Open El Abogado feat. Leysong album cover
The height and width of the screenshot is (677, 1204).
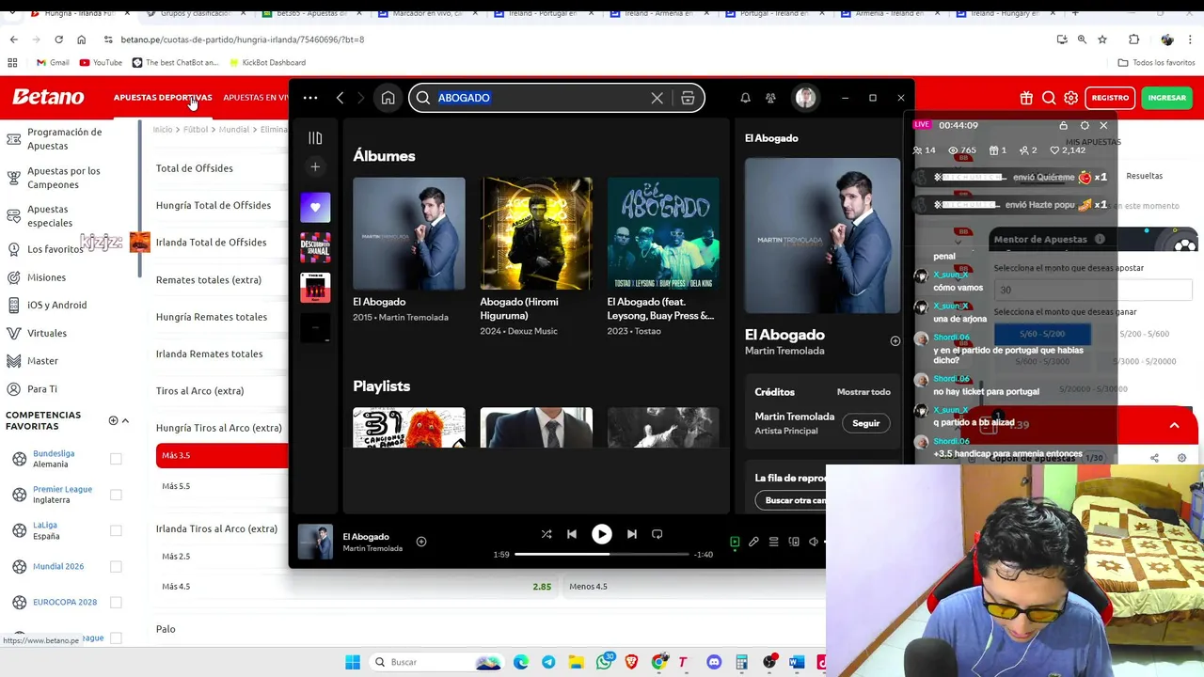(x=663, y=233)
